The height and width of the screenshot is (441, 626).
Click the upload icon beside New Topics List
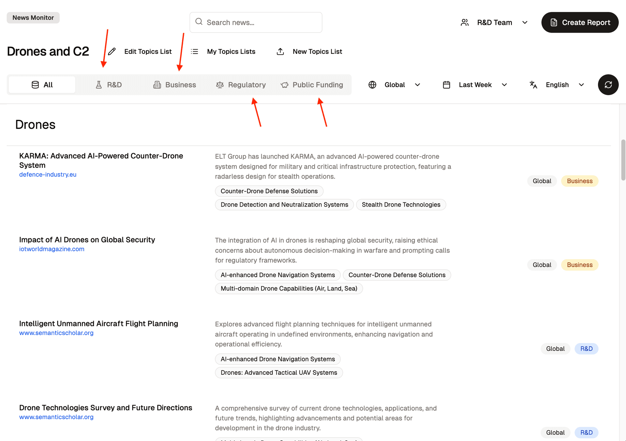[x=280, y=52]
